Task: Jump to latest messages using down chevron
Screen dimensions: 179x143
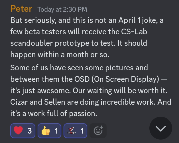Action: [x=161, y=128]
